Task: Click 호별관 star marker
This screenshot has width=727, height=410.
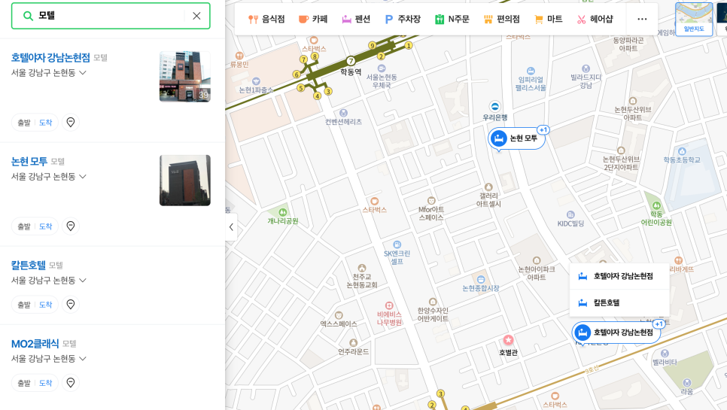Action: (x=508, y=340)
